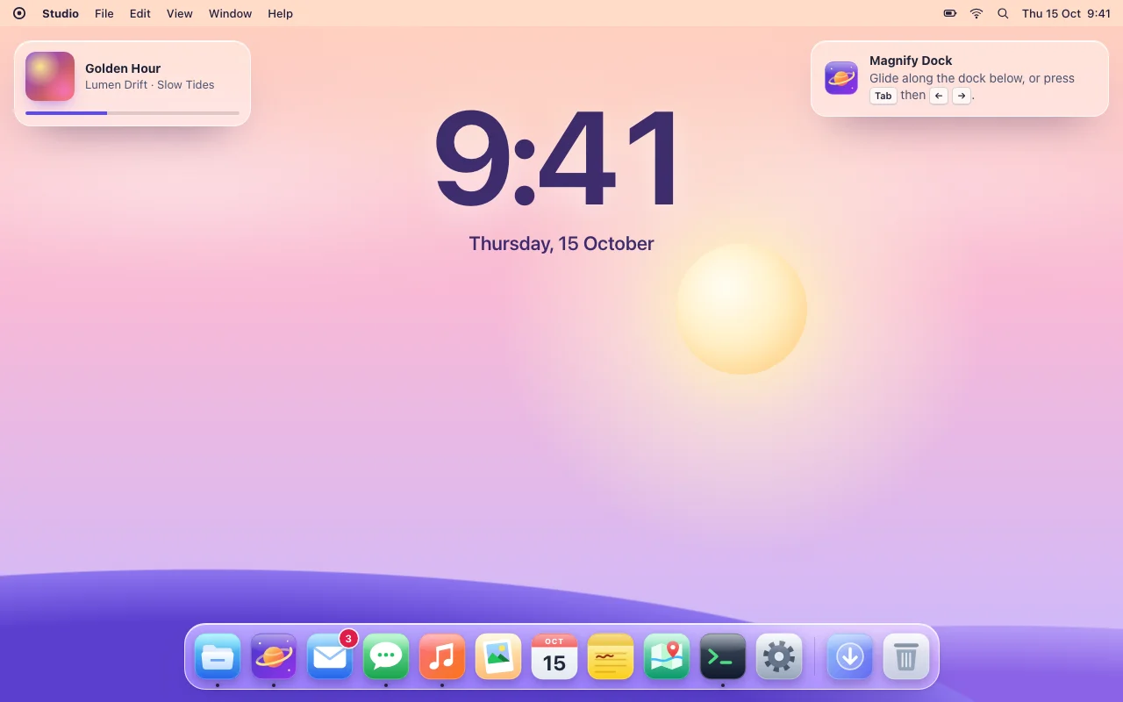Click the "Thursday, 15 October" date text
Viewport: 1123px width, 702px height.
click(x=561, y=244)
